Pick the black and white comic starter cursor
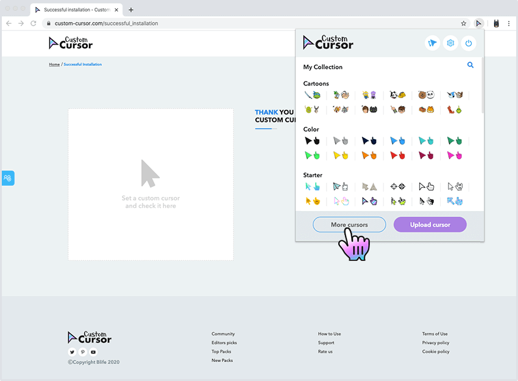This screenshot has width=518, height=381. pos(426,201)
